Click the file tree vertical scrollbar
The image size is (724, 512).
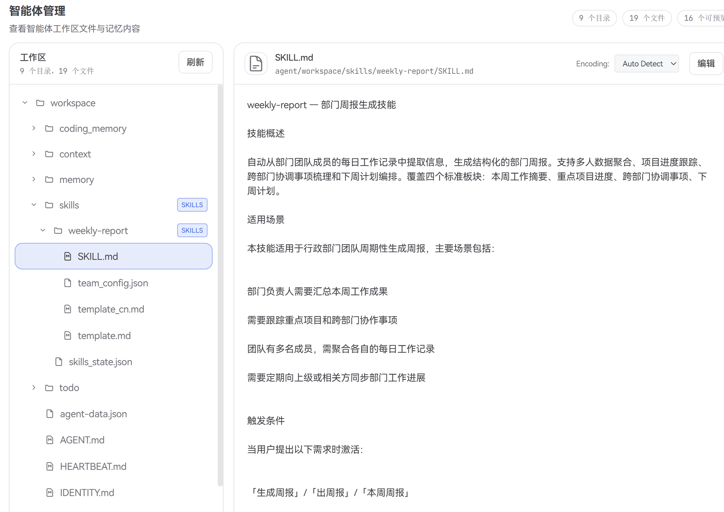(x=220, y=285)
